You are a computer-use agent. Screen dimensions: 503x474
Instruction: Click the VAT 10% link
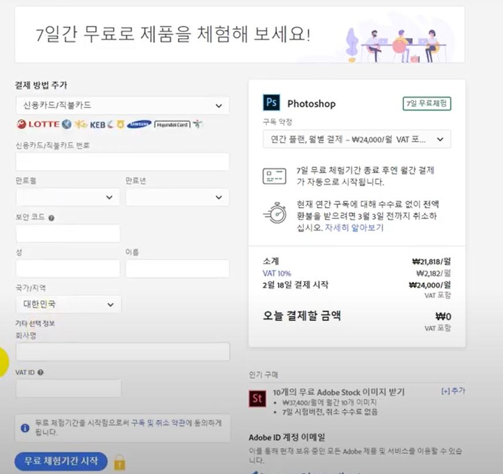point(277,273)
